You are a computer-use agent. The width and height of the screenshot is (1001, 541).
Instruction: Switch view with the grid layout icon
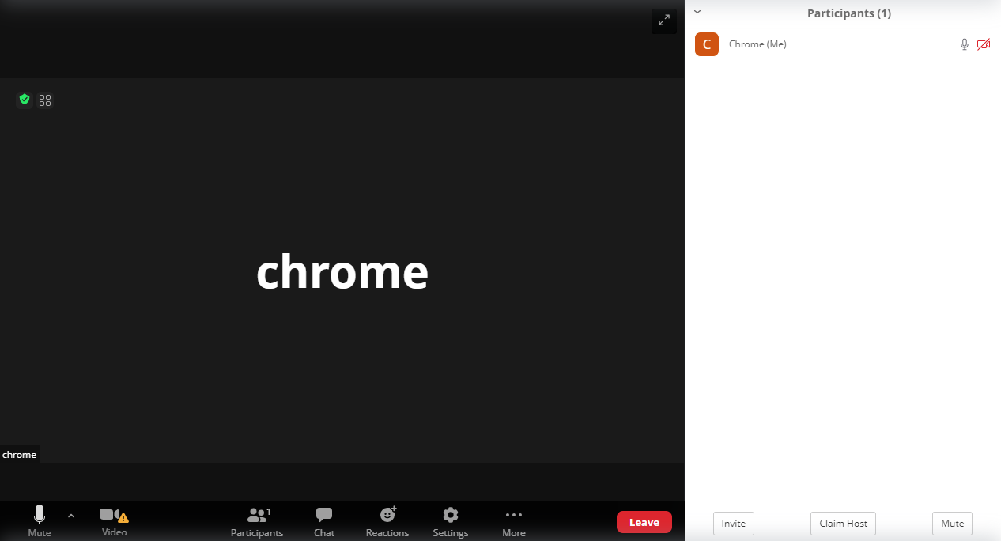45,100
